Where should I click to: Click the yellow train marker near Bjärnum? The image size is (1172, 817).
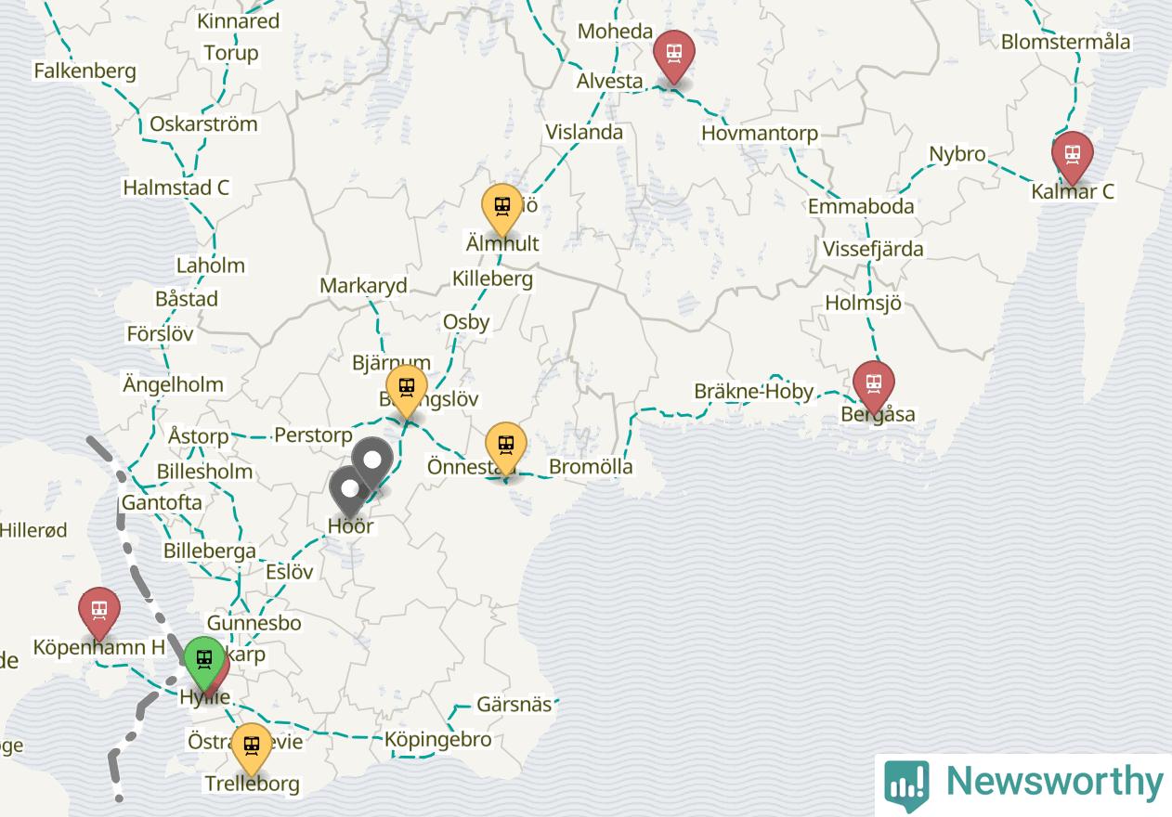[x=406, y=390]
